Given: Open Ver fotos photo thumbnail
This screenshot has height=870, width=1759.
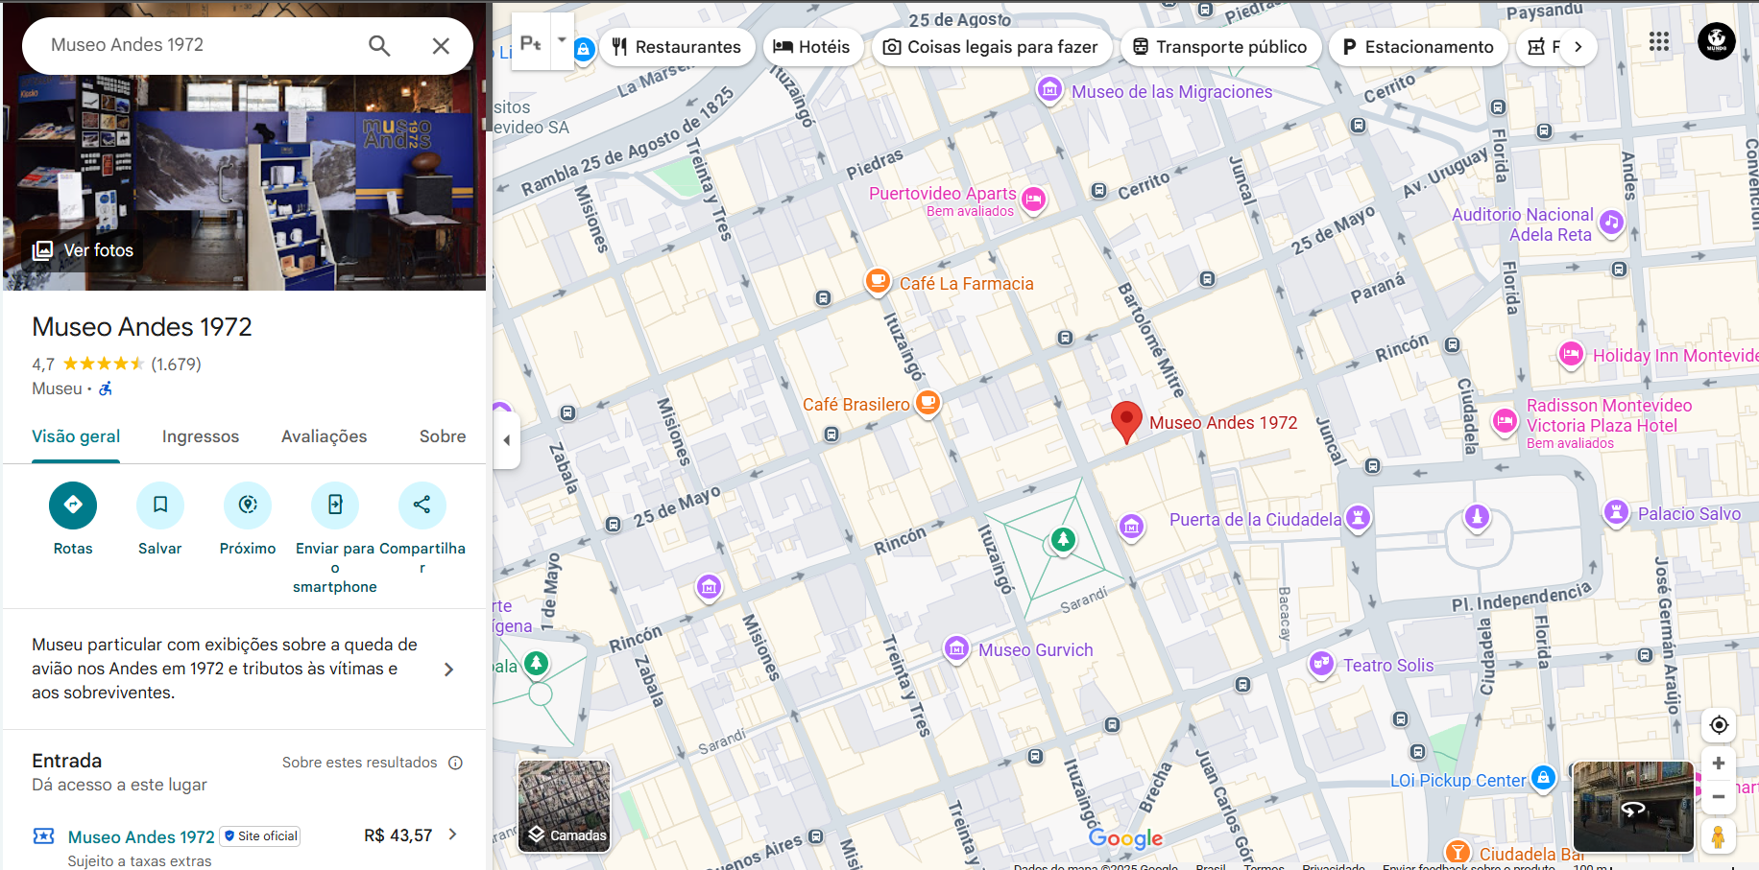Looking at the screenshot, I should pyautogui.click(x=84, y=250).
